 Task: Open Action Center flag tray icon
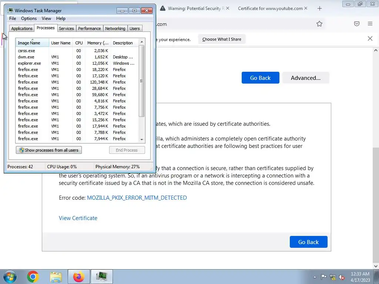[323, 277]
